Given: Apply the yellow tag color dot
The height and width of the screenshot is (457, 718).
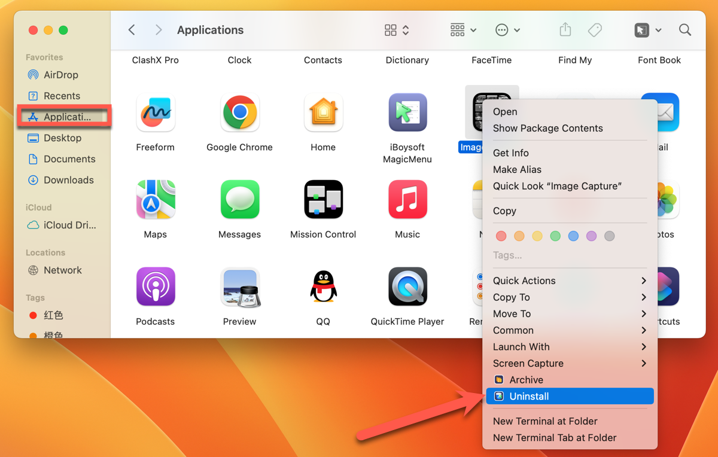Looking at the screenshot, I should click(x=537, y=236).
